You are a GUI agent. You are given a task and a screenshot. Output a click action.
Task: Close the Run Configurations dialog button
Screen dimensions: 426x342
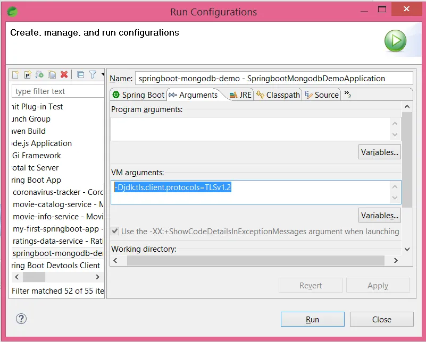point(382,319)
